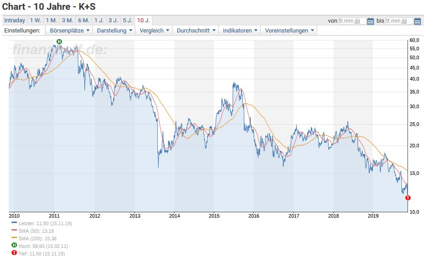Switch to the Intraday tab
Screen dimensions: 424x259
[15, 20]
